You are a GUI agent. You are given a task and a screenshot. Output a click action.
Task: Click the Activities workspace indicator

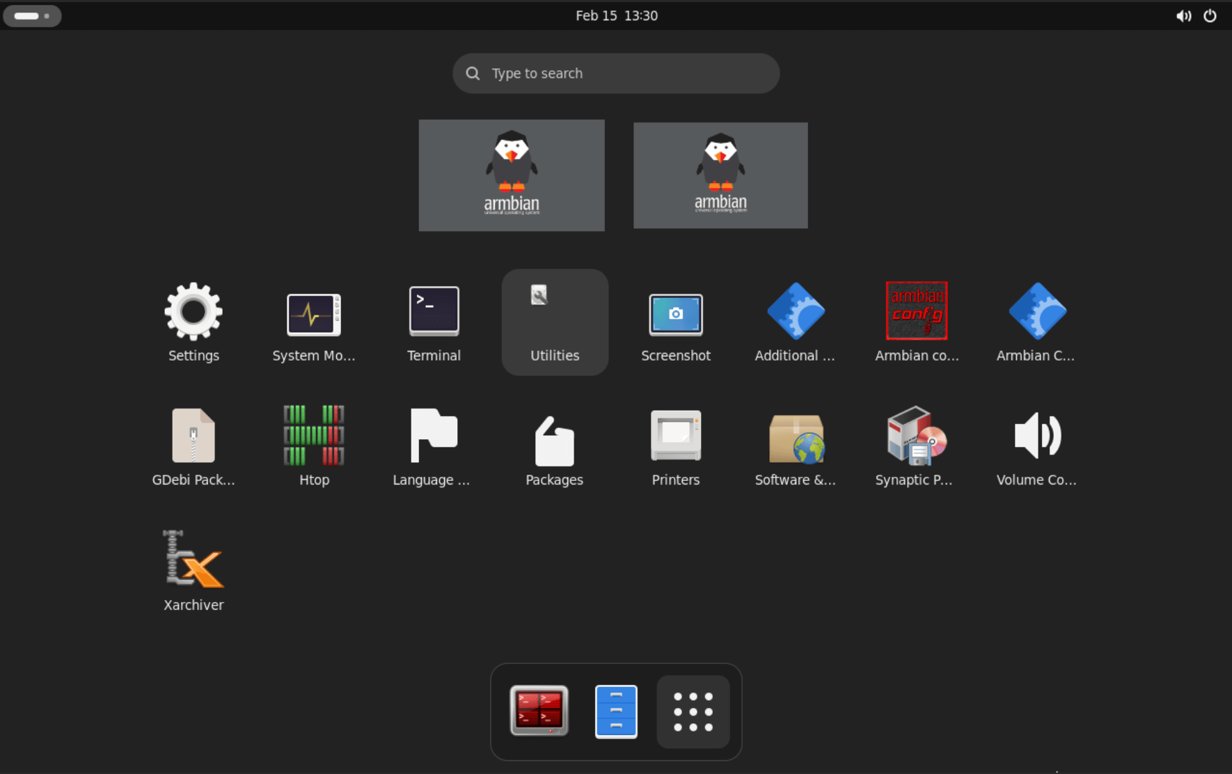32,15
